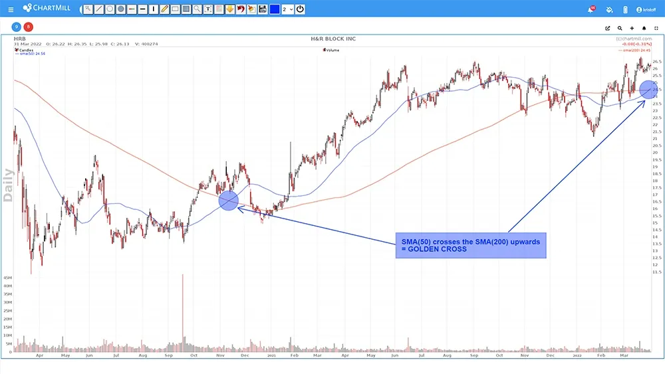The width and height of the screenshot is (665, 374).
Task: Click the (c)chartmill.com credit text
Action: [x=634, y=39]
